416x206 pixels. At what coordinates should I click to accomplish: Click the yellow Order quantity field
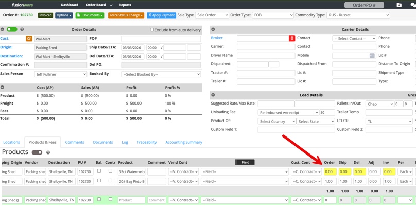[330, 171]
